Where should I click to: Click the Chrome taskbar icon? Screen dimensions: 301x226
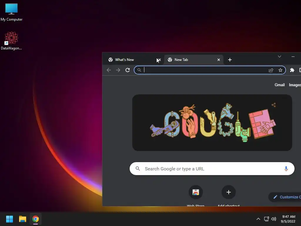pos(36,219)
